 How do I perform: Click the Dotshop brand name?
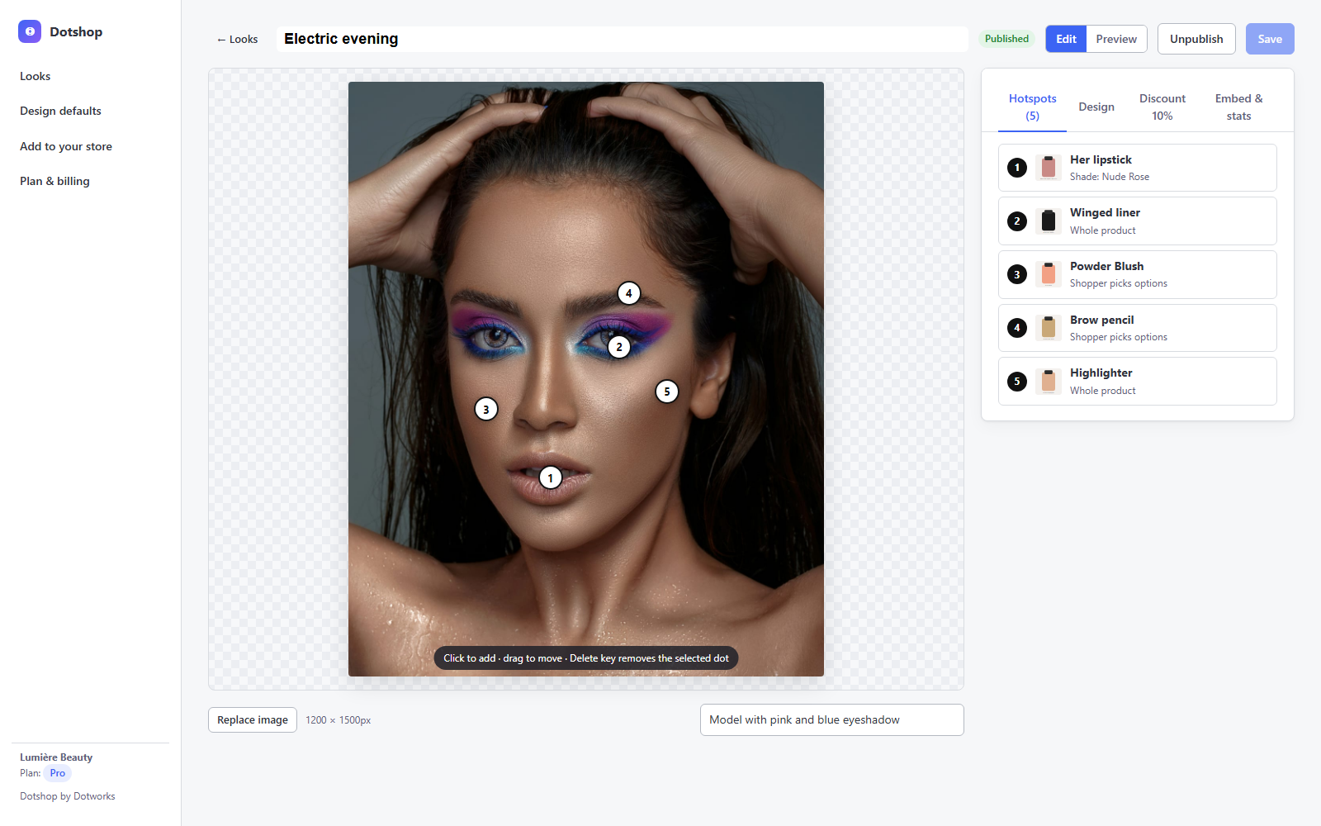(x=76, y=31)
